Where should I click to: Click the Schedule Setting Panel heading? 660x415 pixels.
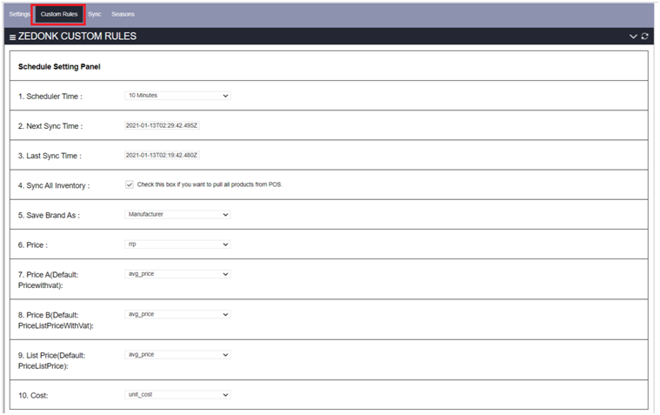click(x=59, y=67)
